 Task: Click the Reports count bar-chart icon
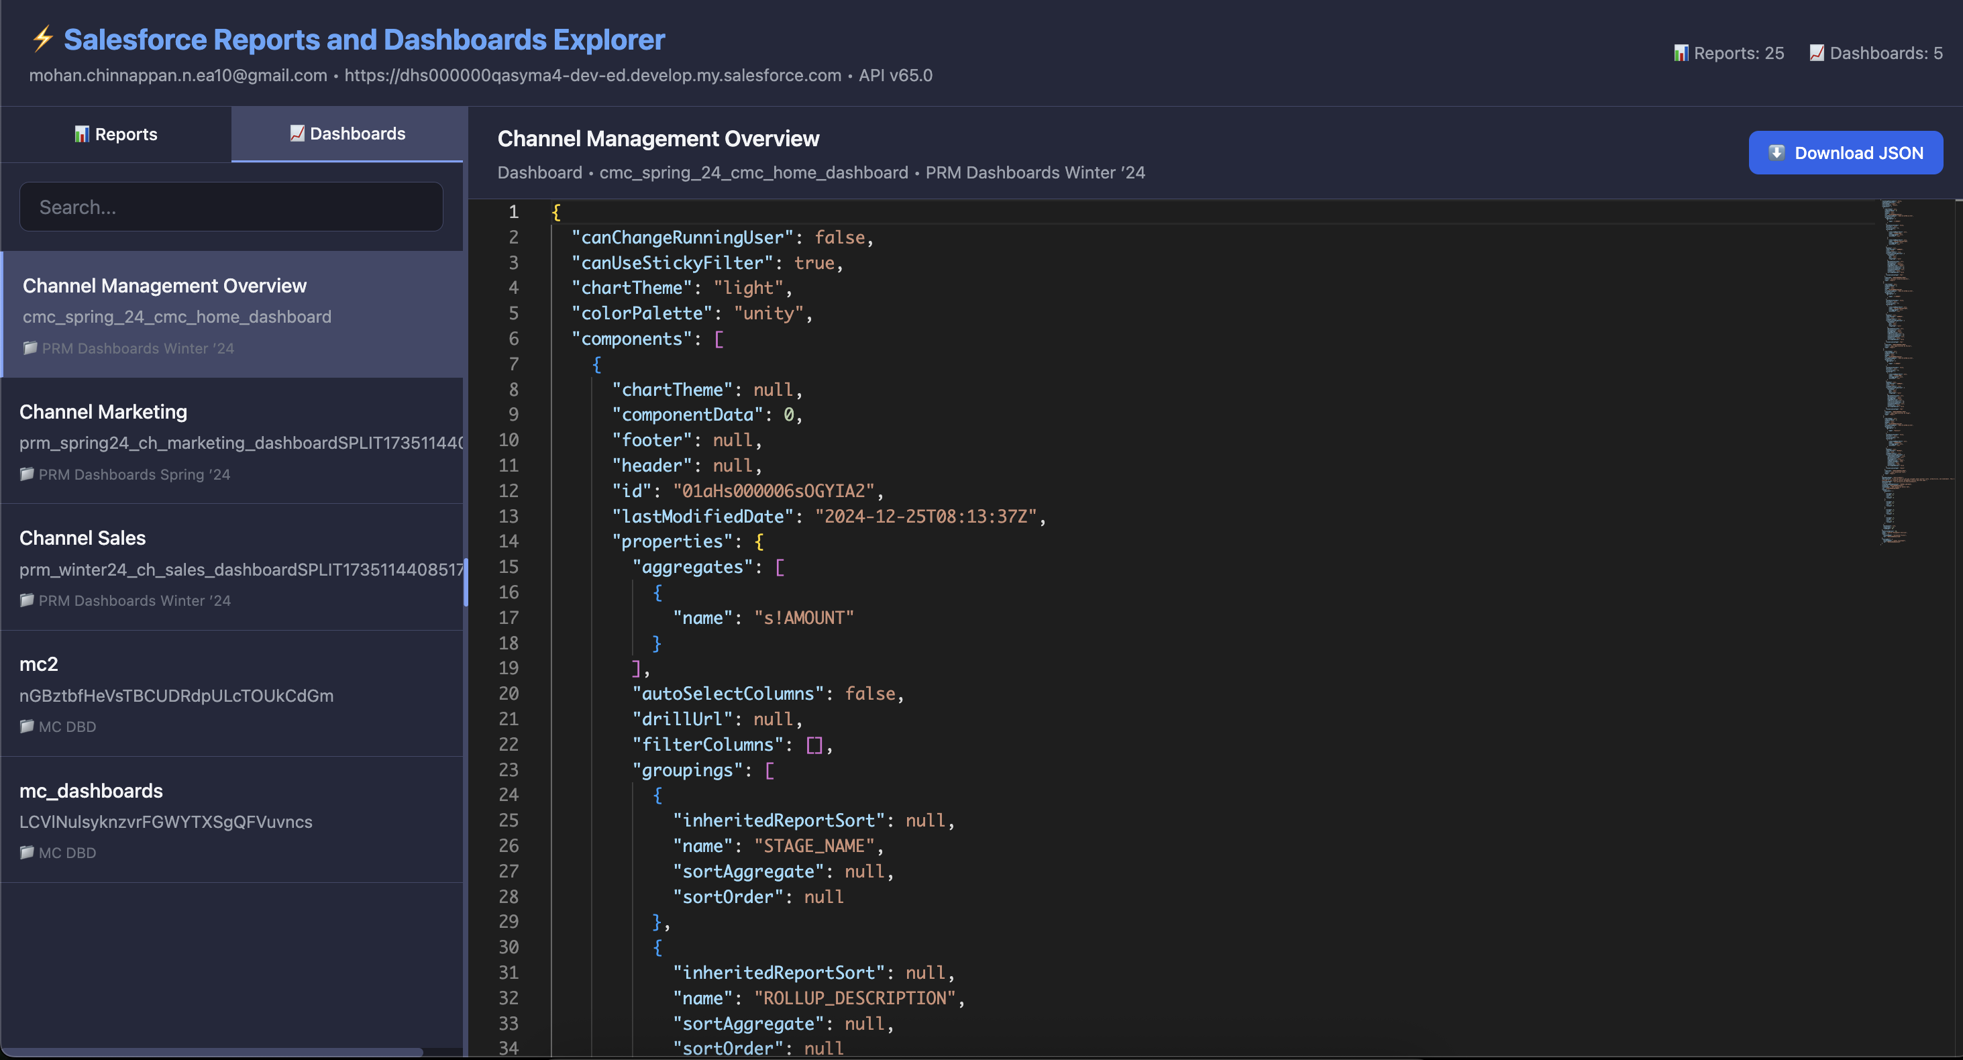point(1681,54)
